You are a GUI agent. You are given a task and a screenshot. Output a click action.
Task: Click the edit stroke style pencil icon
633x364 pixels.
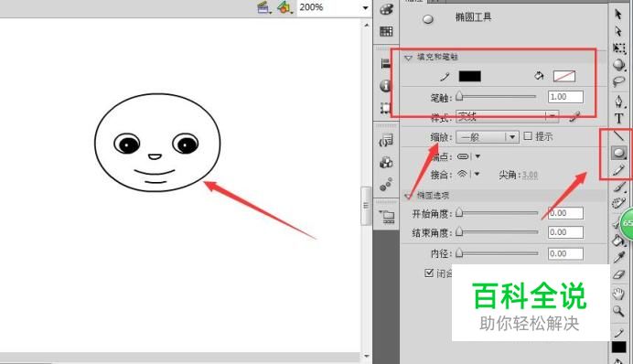pos(574,117)
